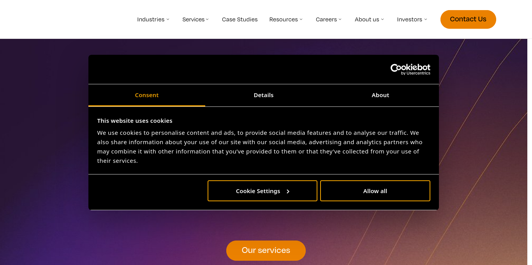Select Industries in the navigation bar
The height and width of the screenshot is (265, 532).
[x=151, y=19]
